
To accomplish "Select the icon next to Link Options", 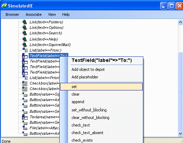I will (x=25, y=27).
